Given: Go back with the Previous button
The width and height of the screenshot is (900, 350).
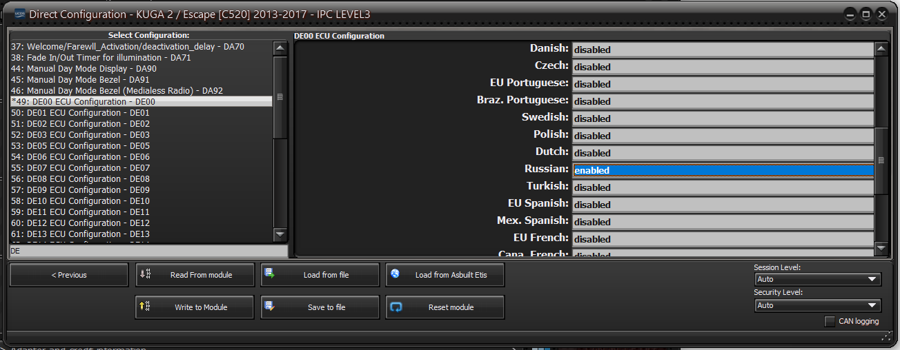Looking at the screenshot, I should pyautogui.click(x=69, y=275).
